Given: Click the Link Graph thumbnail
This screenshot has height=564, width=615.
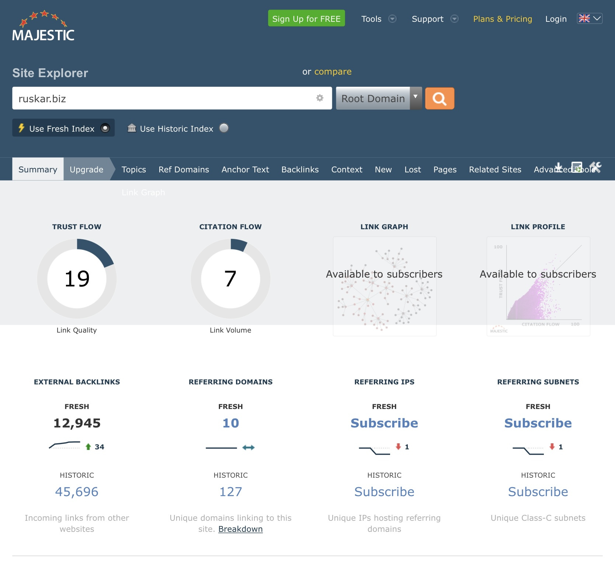Looking at the screenshot, I should 385,286.
